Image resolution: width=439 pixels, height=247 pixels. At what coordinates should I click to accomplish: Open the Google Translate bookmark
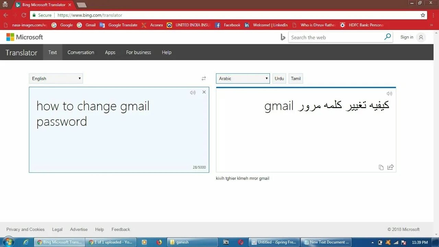(118, 25)
